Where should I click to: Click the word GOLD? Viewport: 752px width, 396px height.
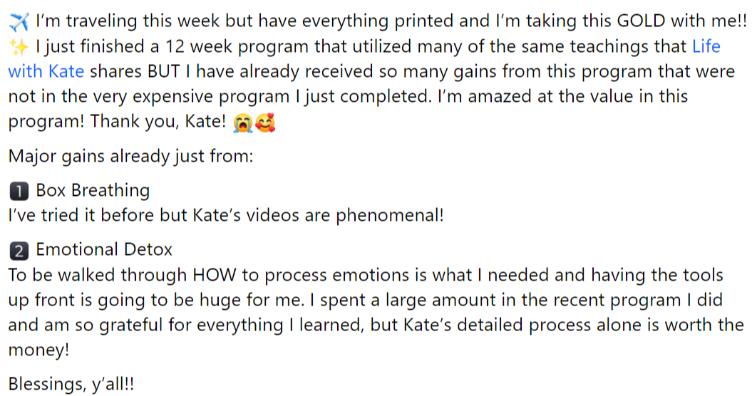point(641,21)
